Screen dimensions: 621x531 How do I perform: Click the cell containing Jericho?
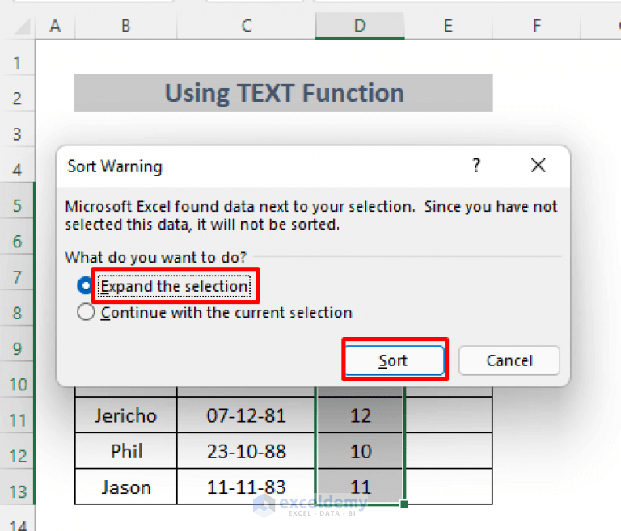[125, 415]
